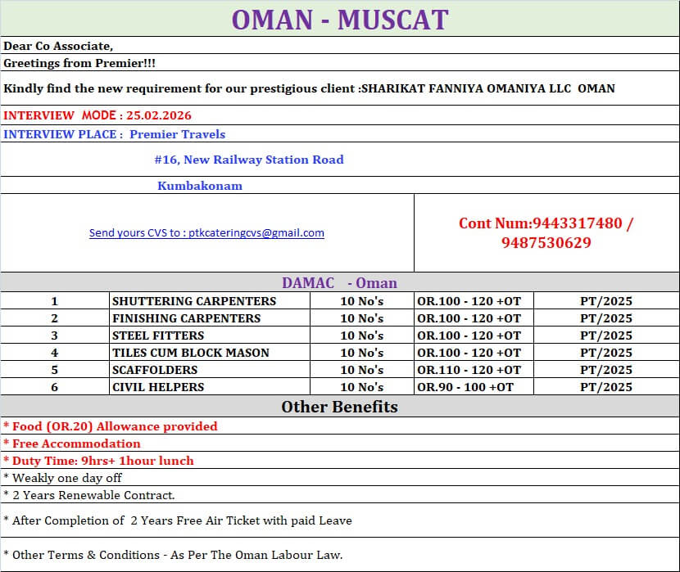Select the DAMAC - Oman header

[x=339, y=282]
